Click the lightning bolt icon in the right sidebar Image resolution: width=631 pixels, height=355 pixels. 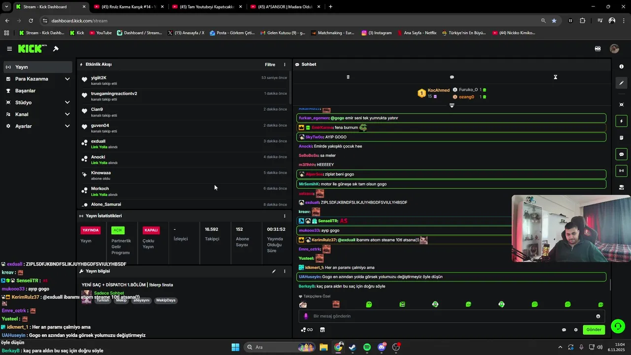(622, 121)
